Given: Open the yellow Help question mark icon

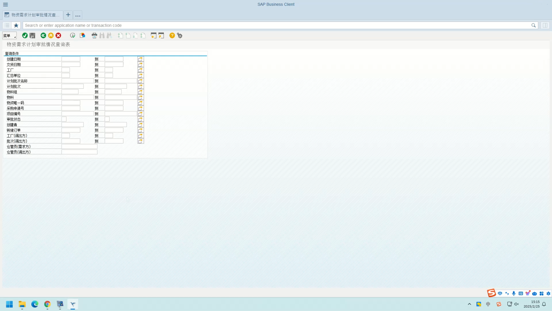Looking at the screenshot, I should [x=172, y=35].
